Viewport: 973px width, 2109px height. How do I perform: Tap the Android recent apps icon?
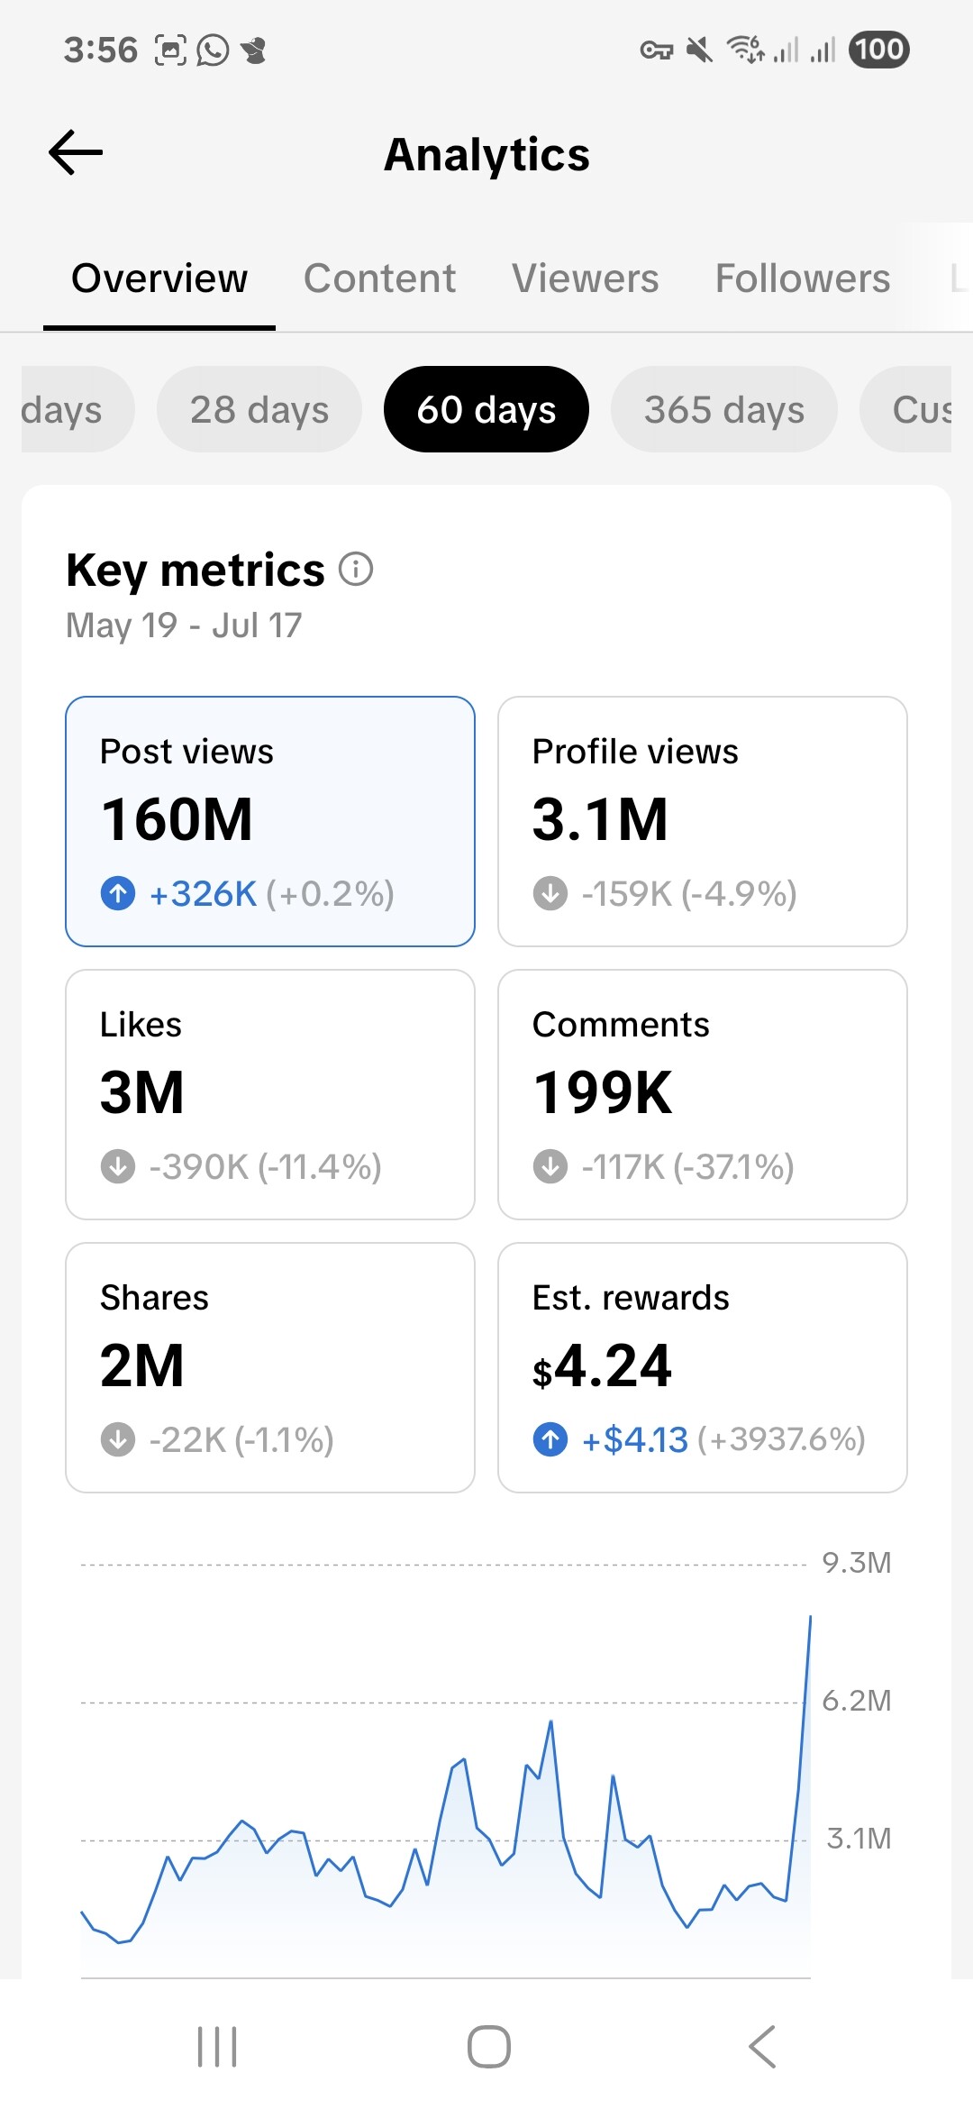point(217,2046)
